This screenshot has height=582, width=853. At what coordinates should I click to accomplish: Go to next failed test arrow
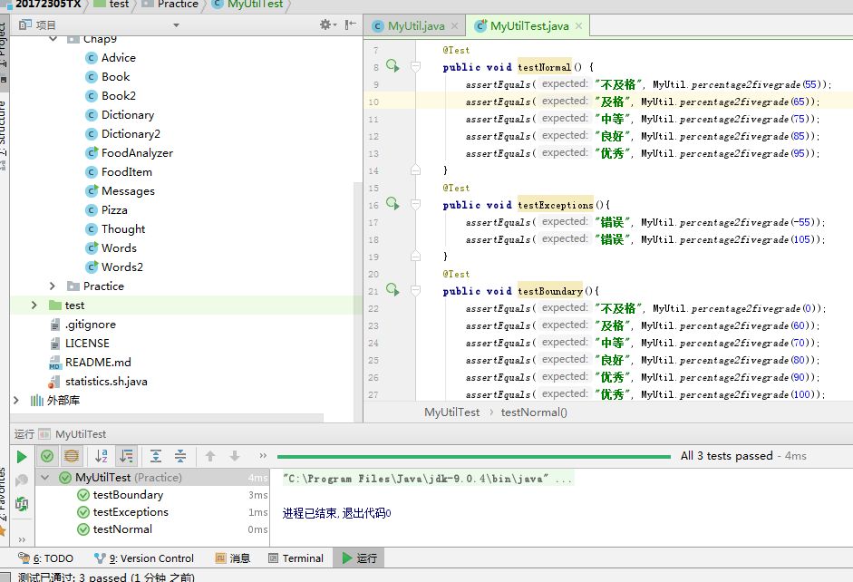(235, 456)
